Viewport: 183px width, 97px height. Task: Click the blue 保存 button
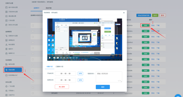[x=103, y=87]
